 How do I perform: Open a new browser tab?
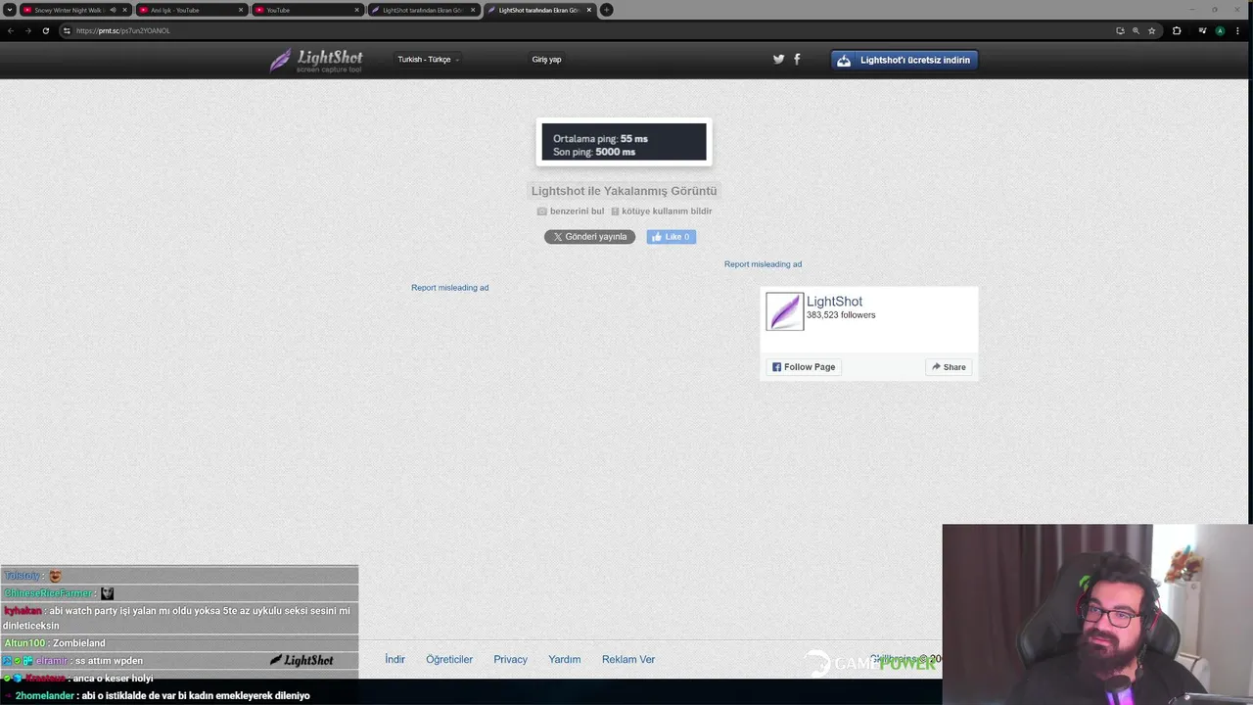pyautogui.click(x=606, y=10)
